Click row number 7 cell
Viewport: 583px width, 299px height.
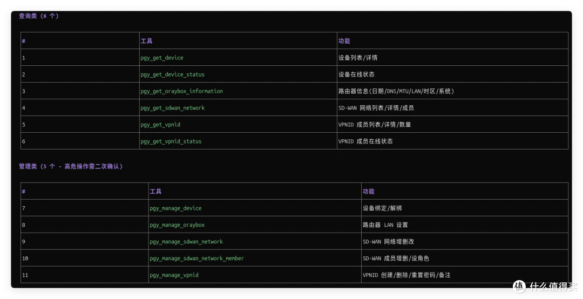(84, 208)
